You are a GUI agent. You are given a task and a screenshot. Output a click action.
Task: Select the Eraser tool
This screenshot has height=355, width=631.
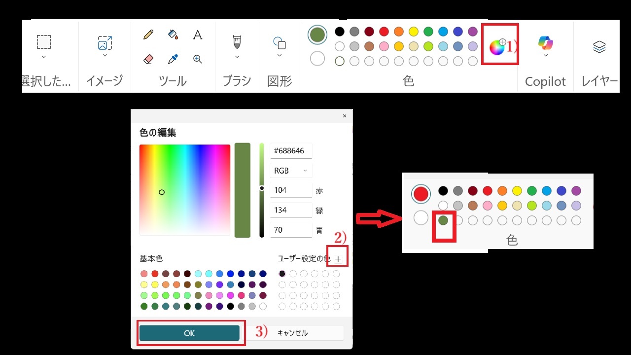[148, 59]
